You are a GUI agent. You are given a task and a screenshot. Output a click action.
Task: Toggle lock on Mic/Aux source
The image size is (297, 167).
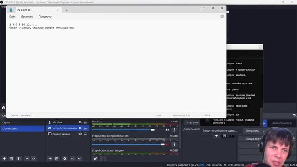(85, 122)
